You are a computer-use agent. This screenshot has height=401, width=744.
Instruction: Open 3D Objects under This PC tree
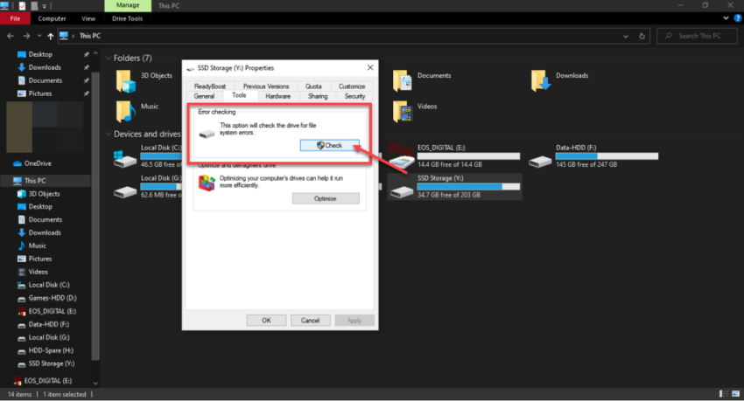tap(44, 194)
